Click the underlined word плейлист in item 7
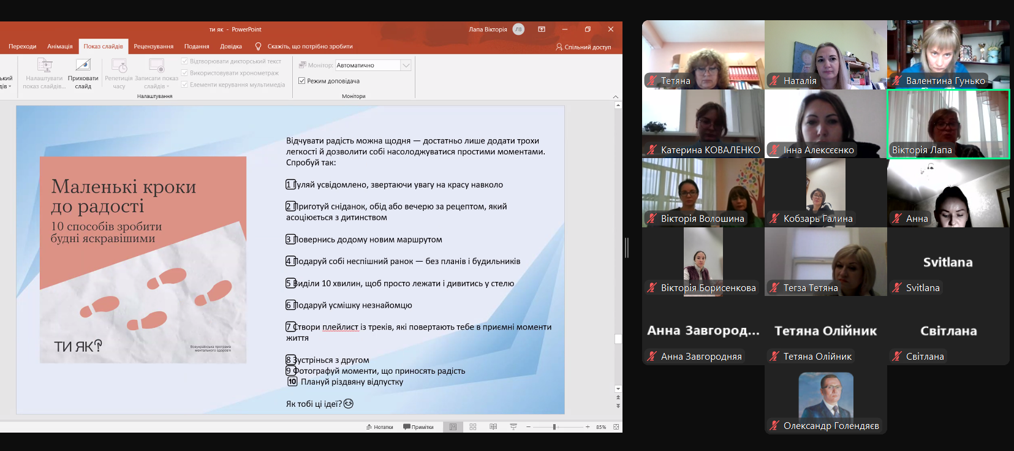Screen dimensions: 1014x451 tap(341, 327)
